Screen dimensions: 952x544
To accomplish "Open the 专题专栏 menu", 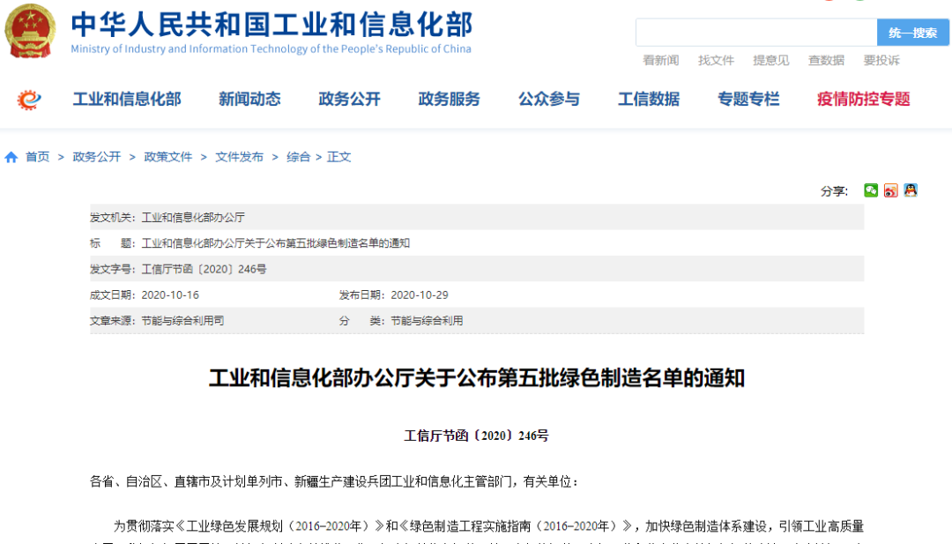I will pos(748,100).
